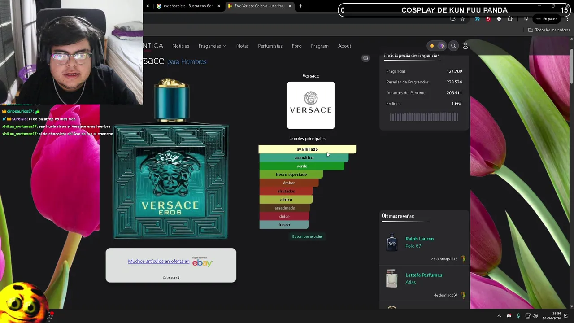The image size is (574, 323).
Task: Click reviewer name de Santiago1213
Action: tap(444, 259)
